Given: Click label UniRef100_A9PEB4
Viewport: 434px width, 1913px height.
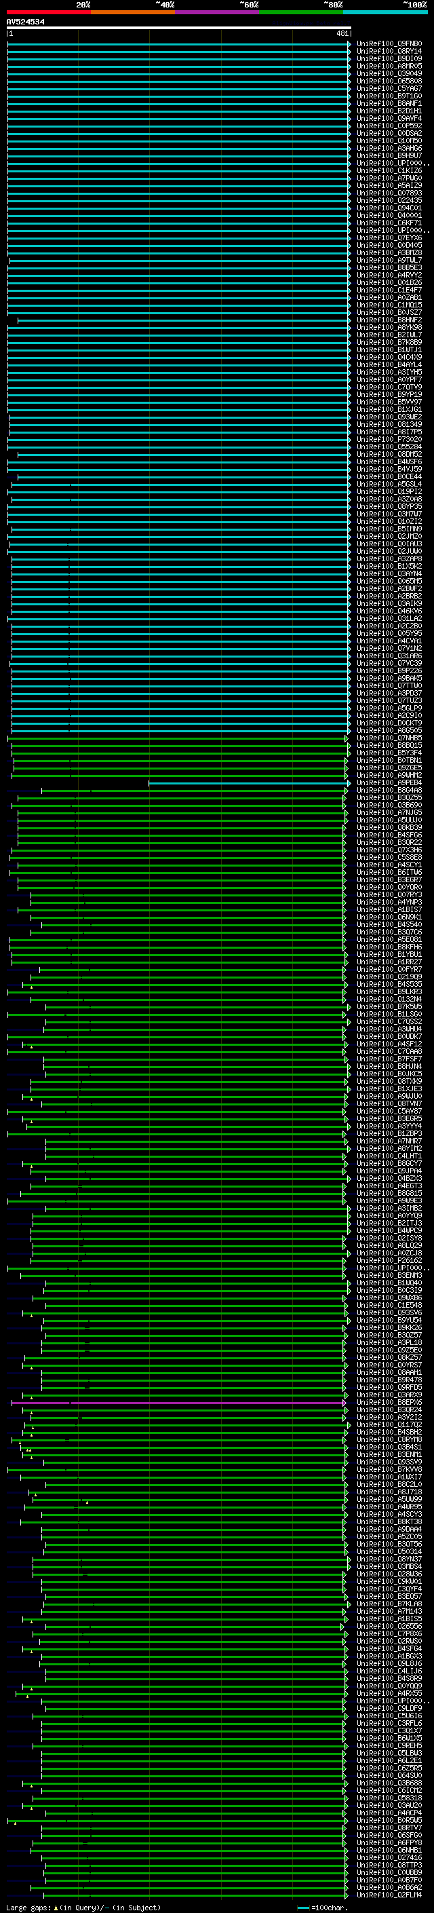Looking at the screenshot, I should (x=389, y=782).
